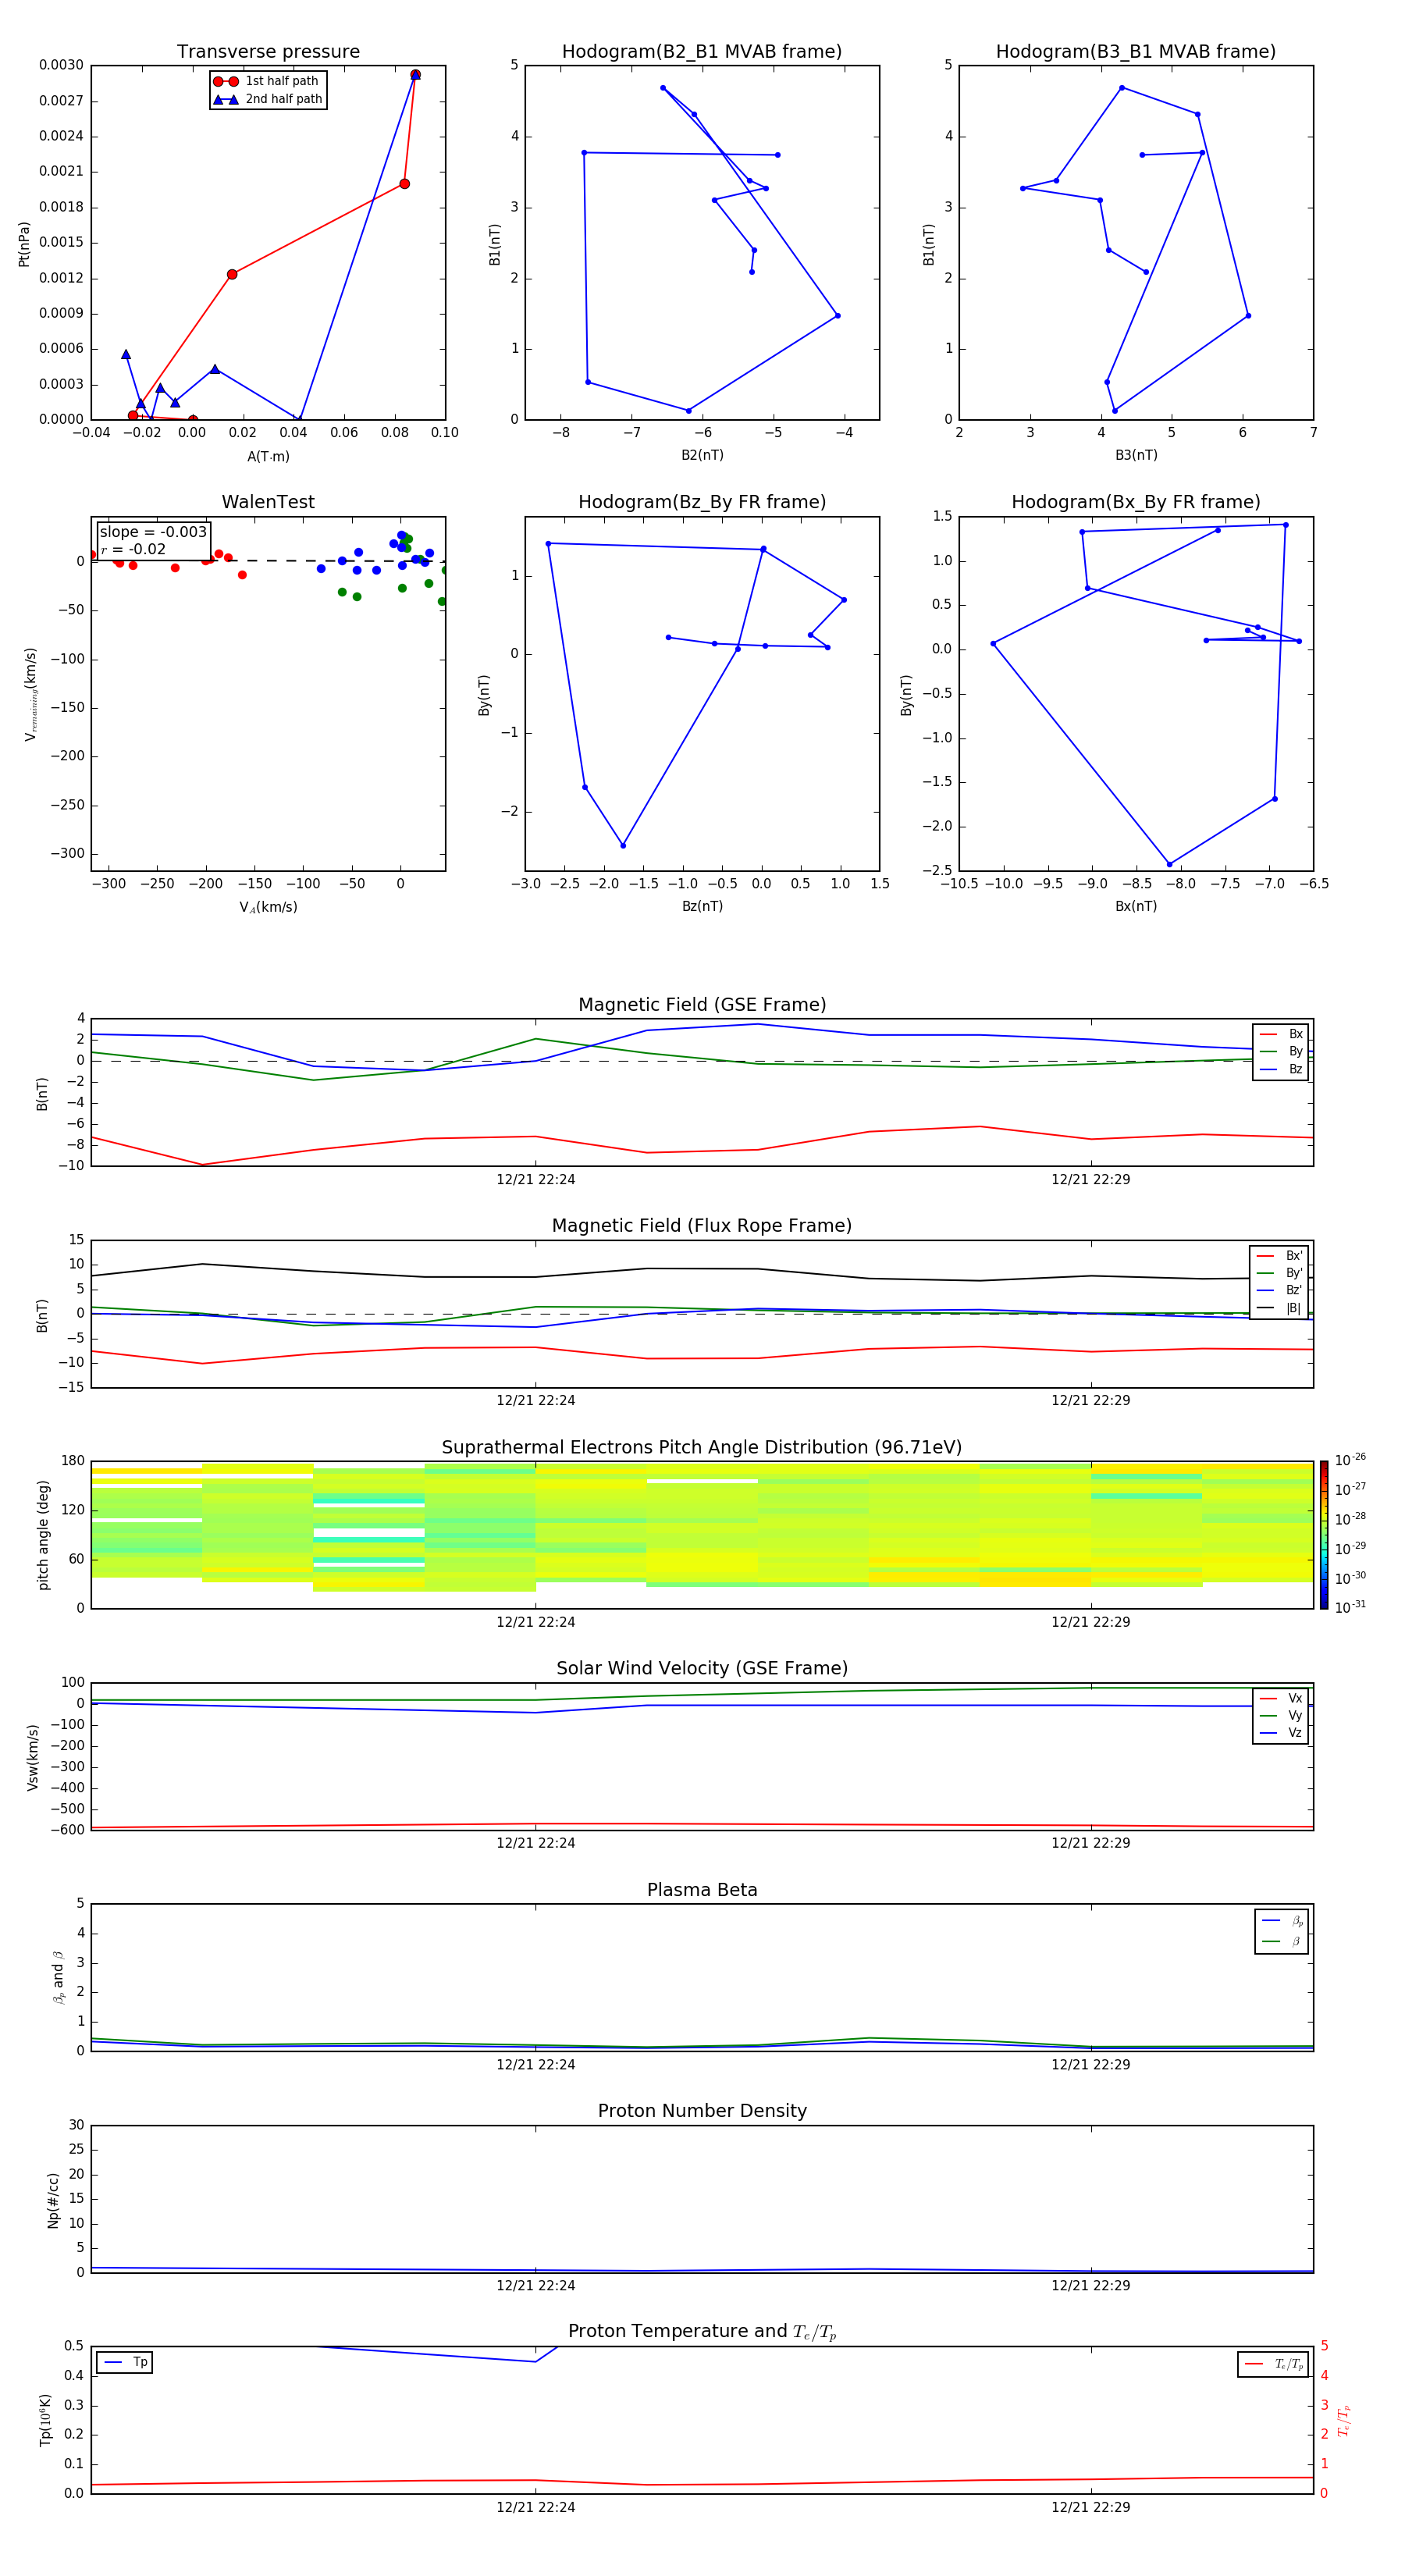Select the Bx' entry in the Flux Rope legend

(x=1279, y=1256)
